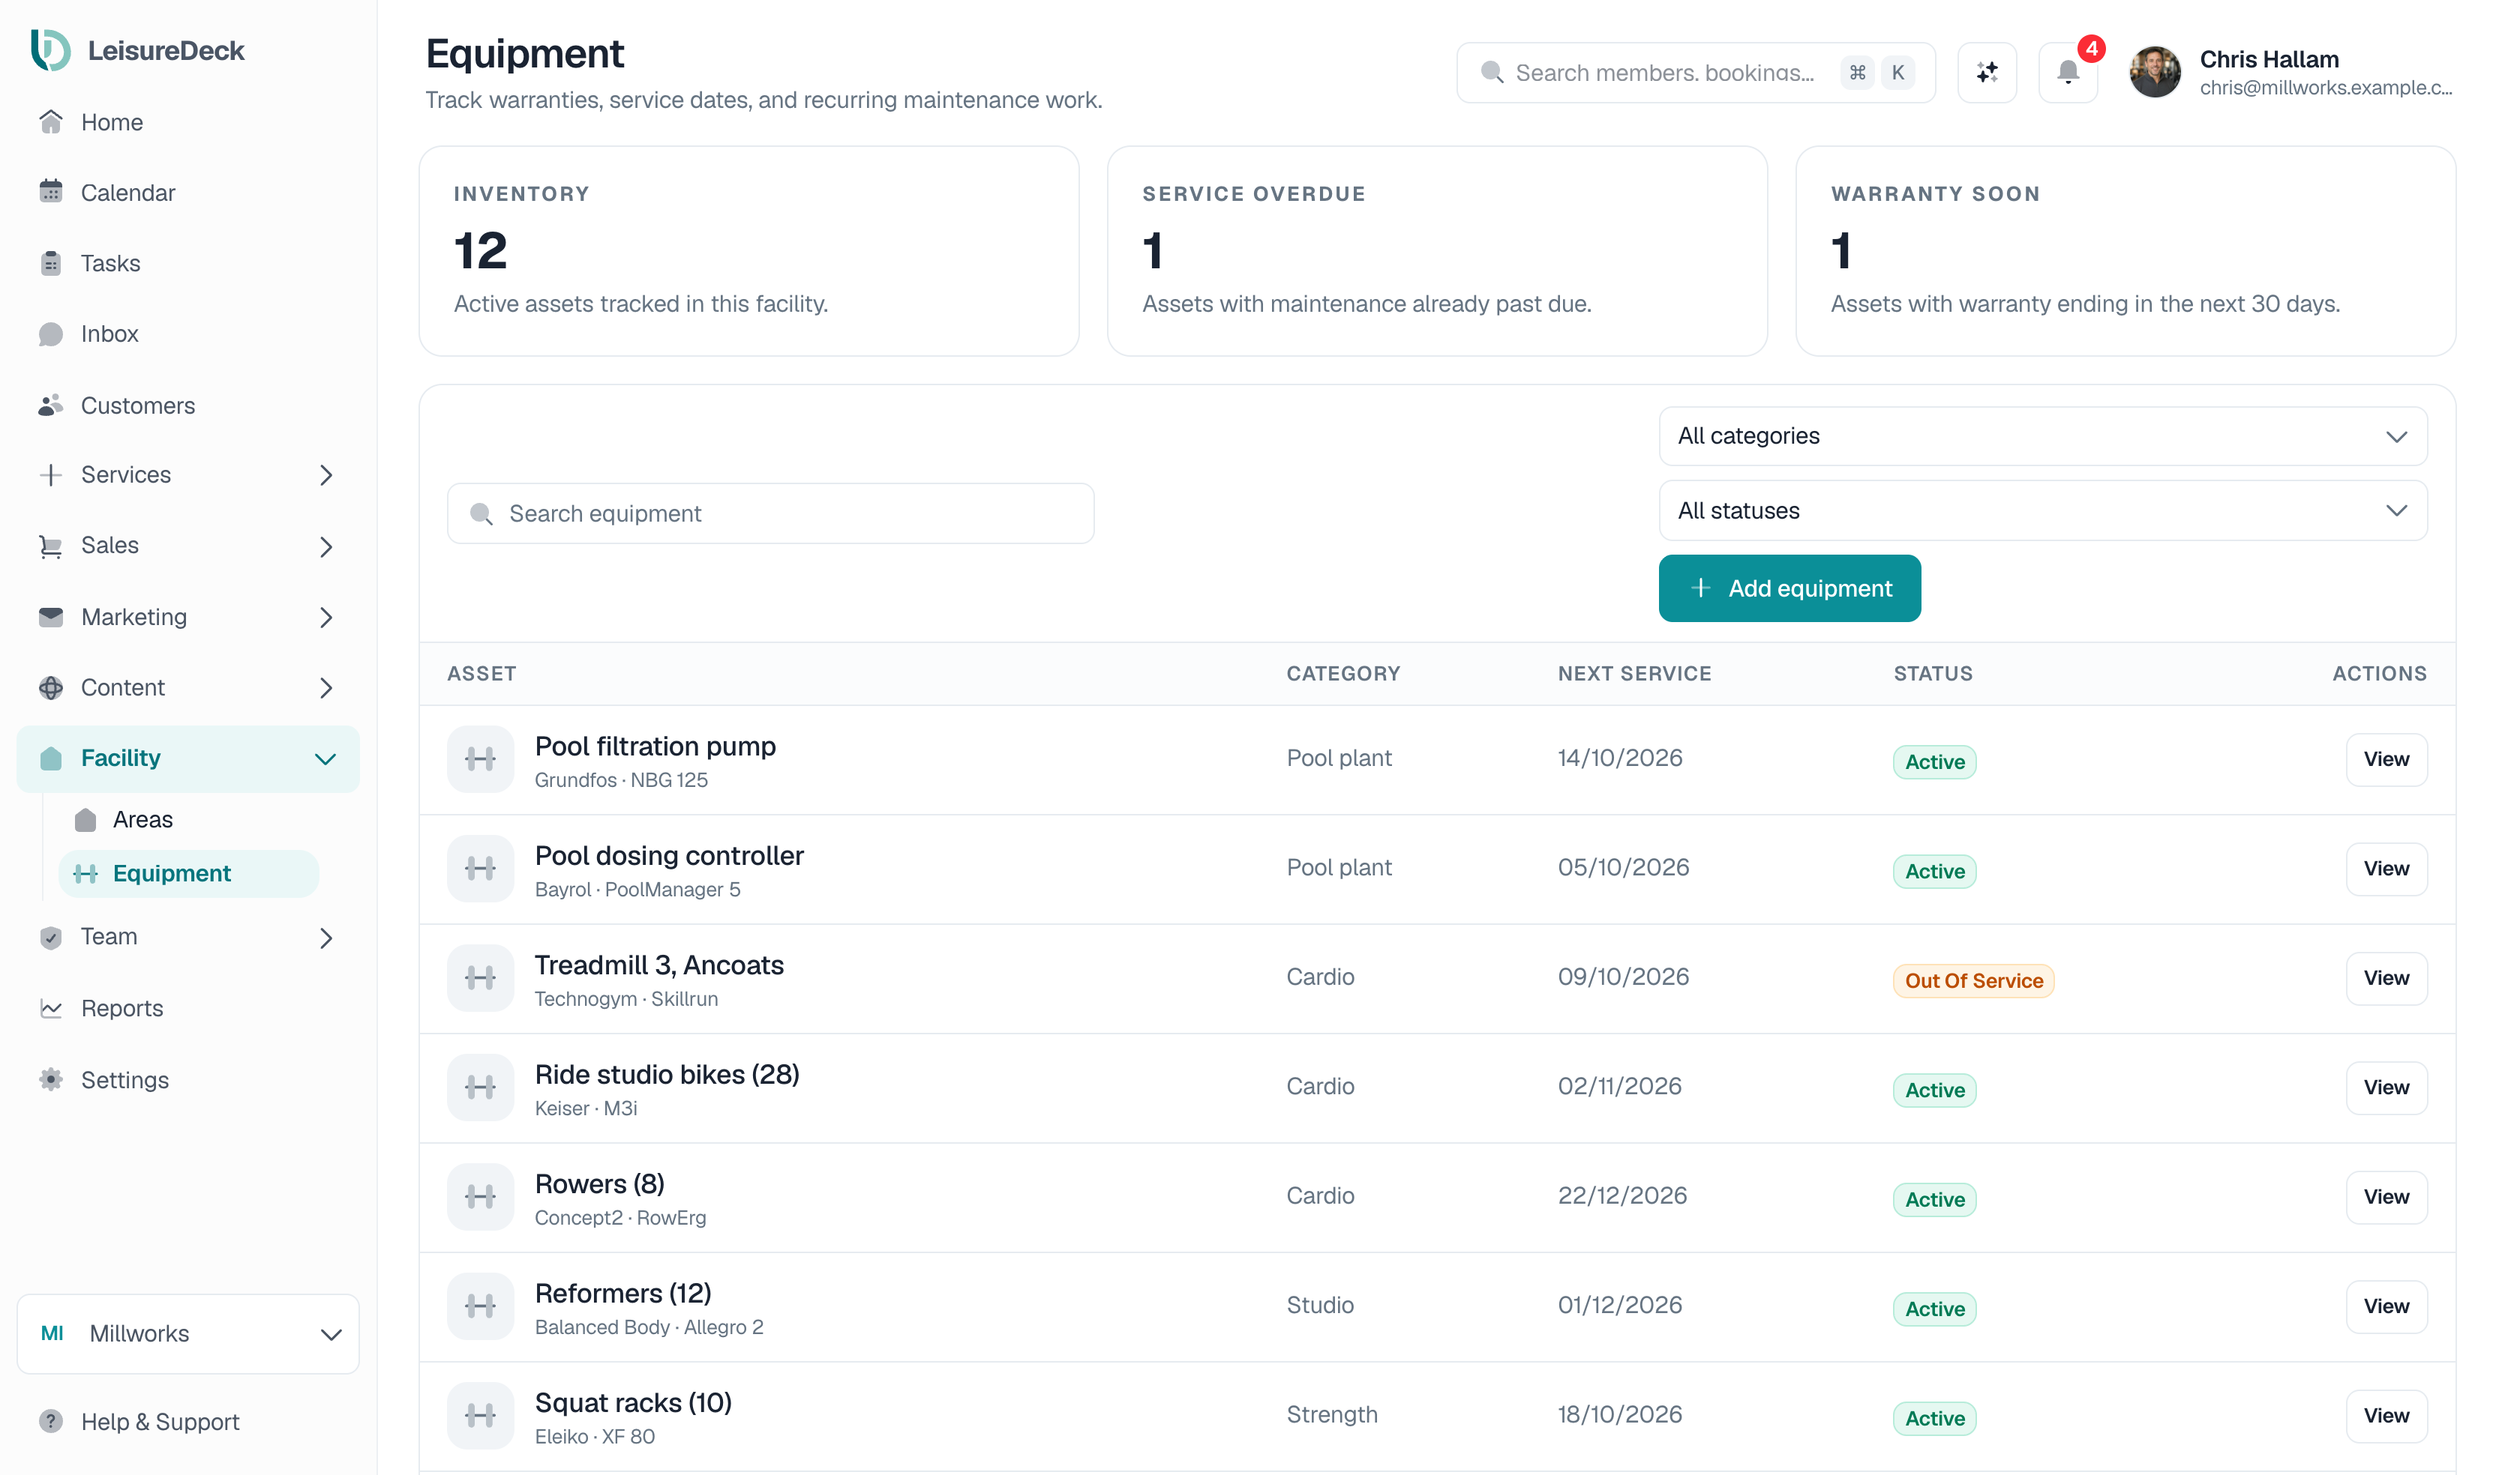Open the All categories dropdown
The width and height of the screenshot is (2520, 1475).
click(x=2042, y=435)
